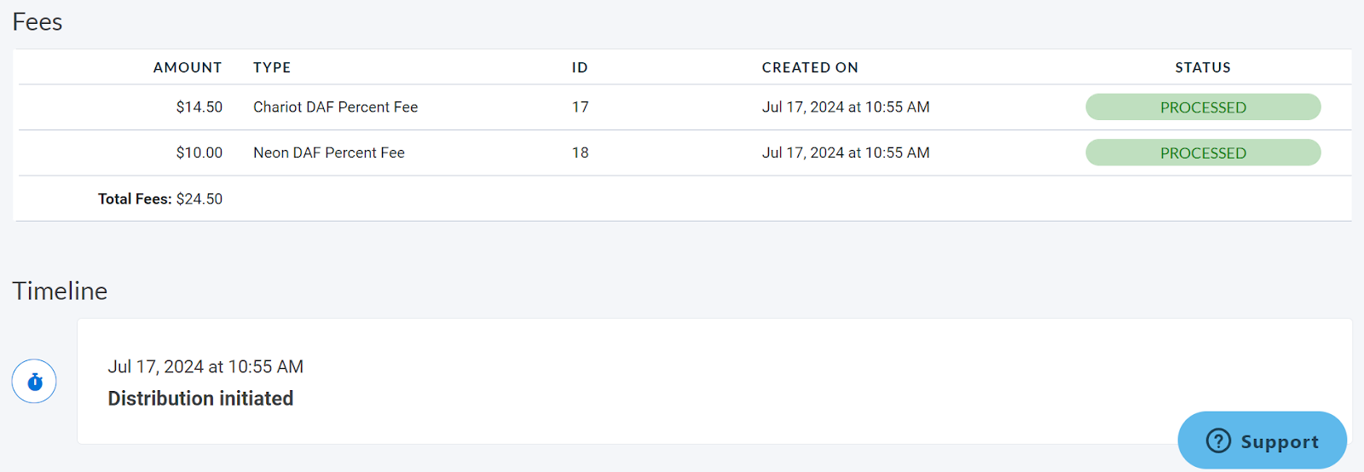Click PROCESSED status for Chariot fee
This screenshot has width=1364, height=472.
1202,107
